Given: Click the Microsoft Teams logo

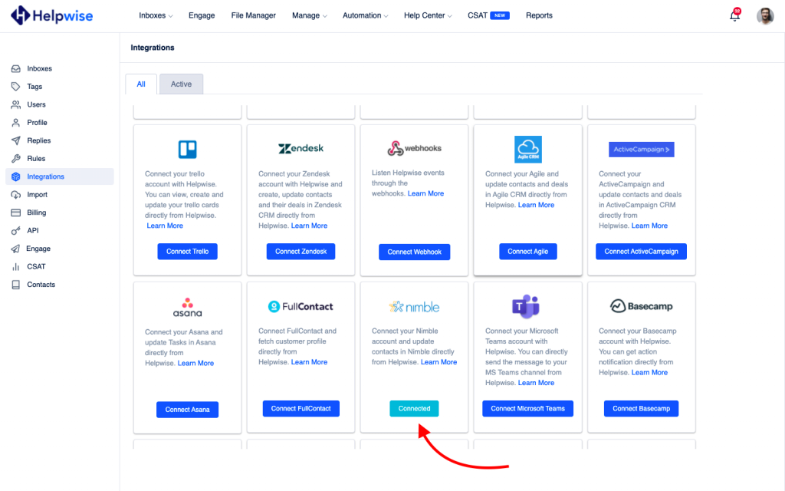Looking at the screenshot, I should 526,306.
